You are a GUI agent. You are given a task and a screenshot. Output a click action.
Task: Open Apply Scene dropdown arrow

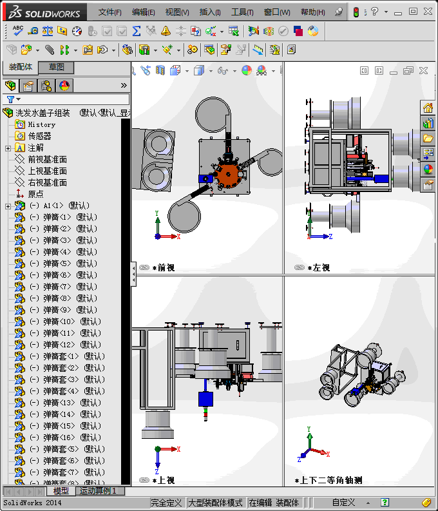(x=273, y=71)
